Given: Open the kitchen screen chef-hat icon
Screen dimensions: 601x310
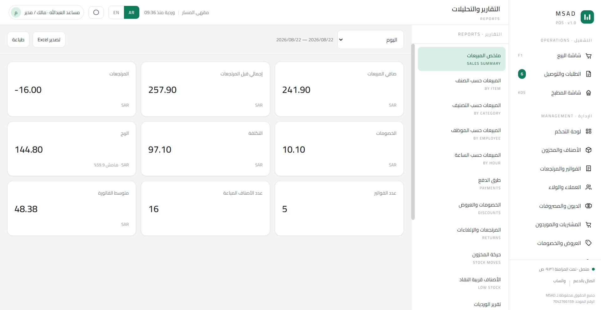Looking at the screenshot, I should (588, 93).
